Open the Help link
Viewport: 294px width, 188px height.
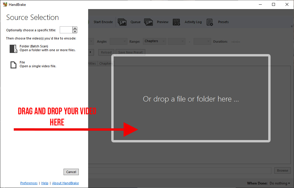pos(45,183)
